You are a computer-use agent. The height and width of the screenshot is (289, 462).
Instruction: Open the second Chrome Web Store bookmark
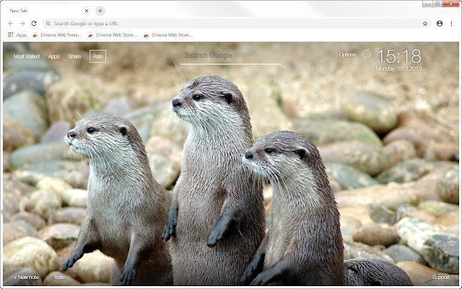(113, 35)
